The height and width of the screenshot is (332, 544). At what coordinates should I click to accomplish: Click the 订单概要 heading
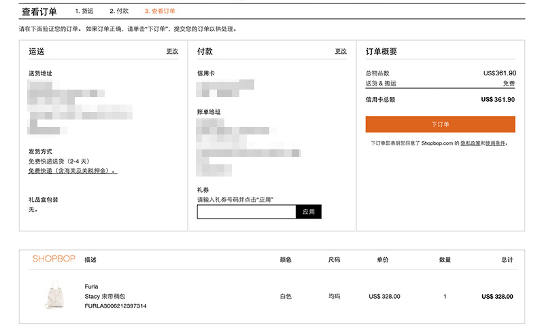[x=381, y=52]
